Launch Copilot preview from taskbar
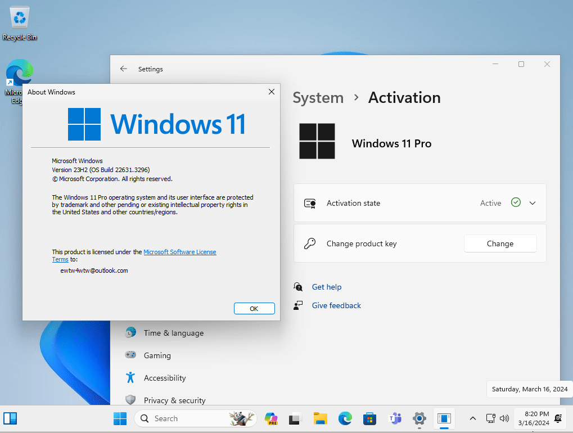573x433 pixels. 271,418
